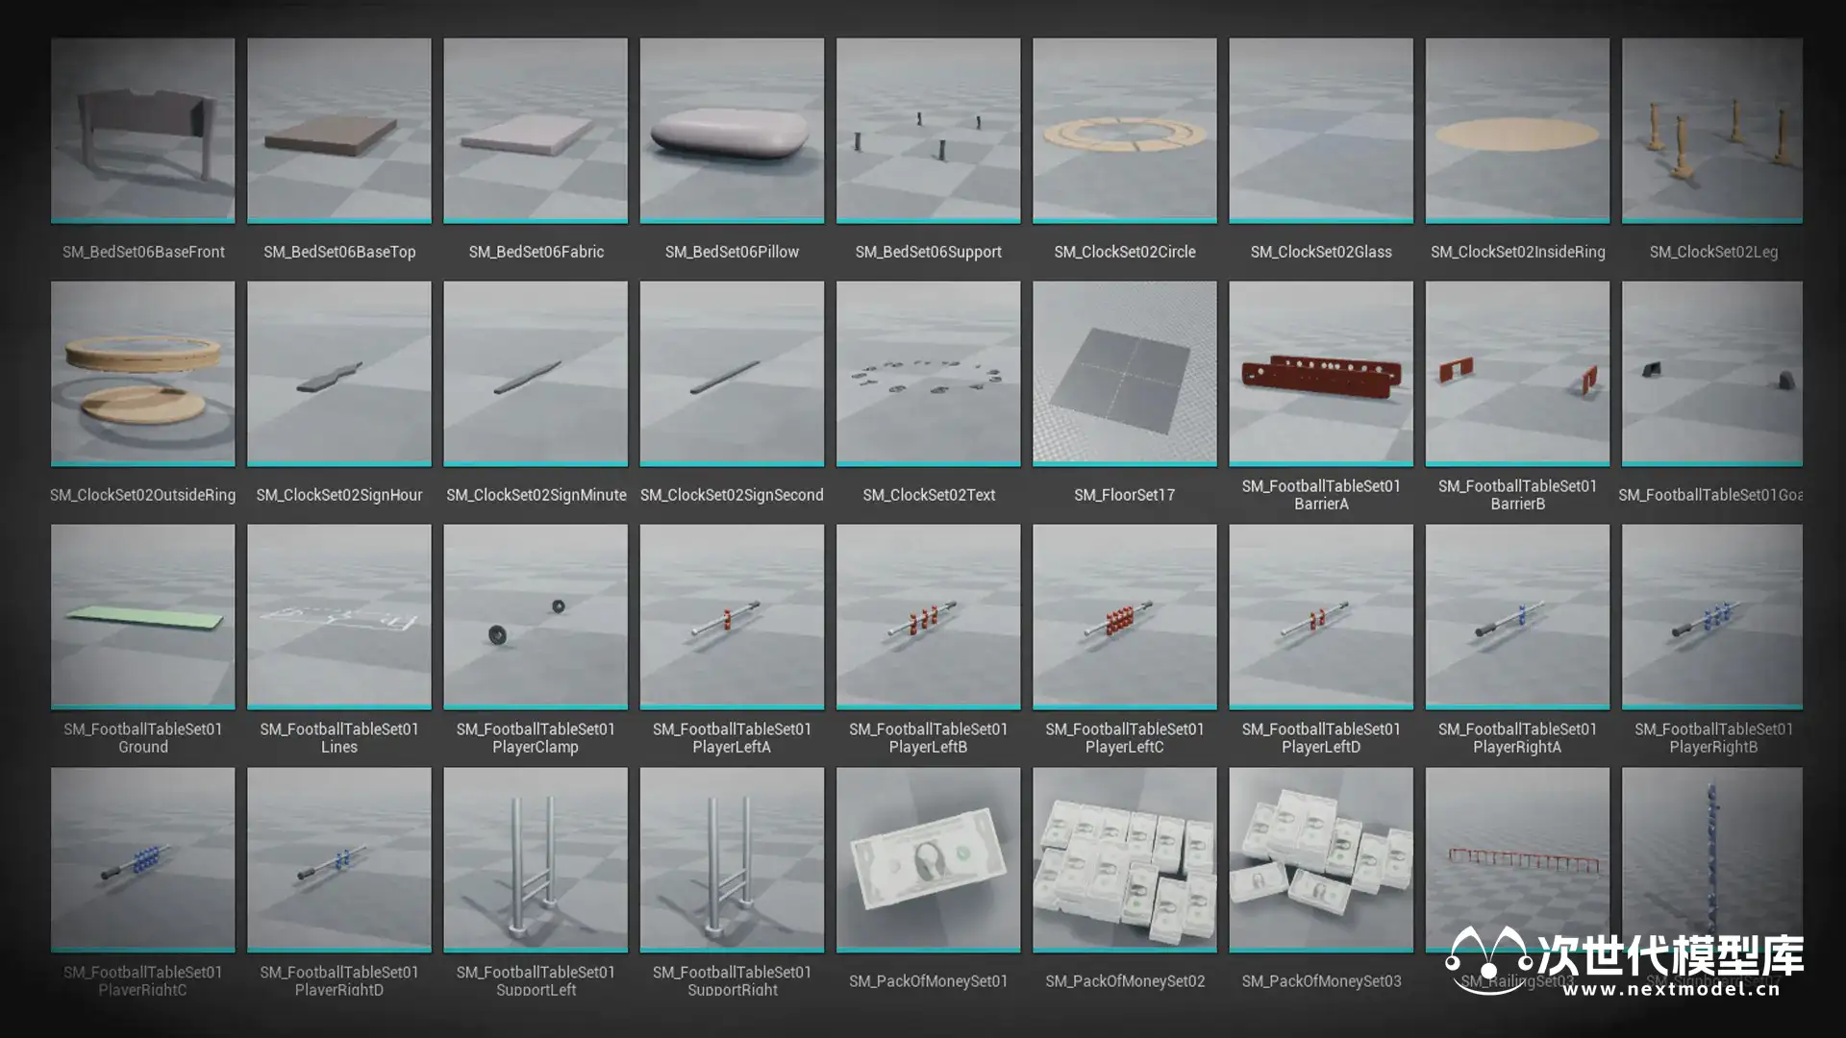Select the SM_ClockSet02Leg asset thumbnail
The width and height of the screenshot is (1846, 1038).
1711,131
